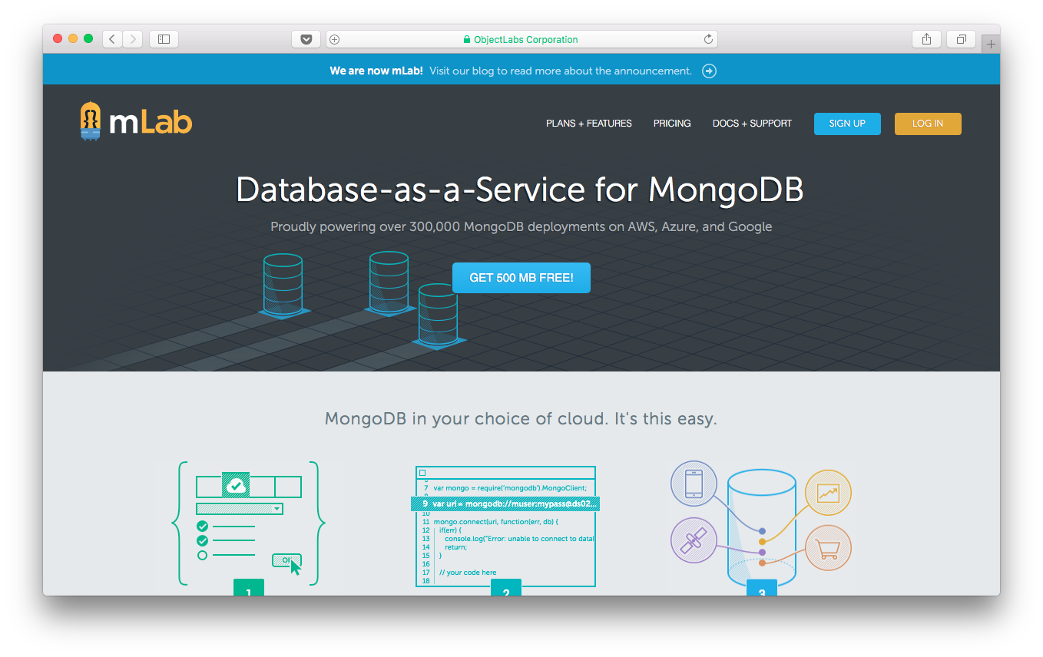Click the database cylinder illustration
The height and width of the screenshot is (657, 1043).
[761, 527]
